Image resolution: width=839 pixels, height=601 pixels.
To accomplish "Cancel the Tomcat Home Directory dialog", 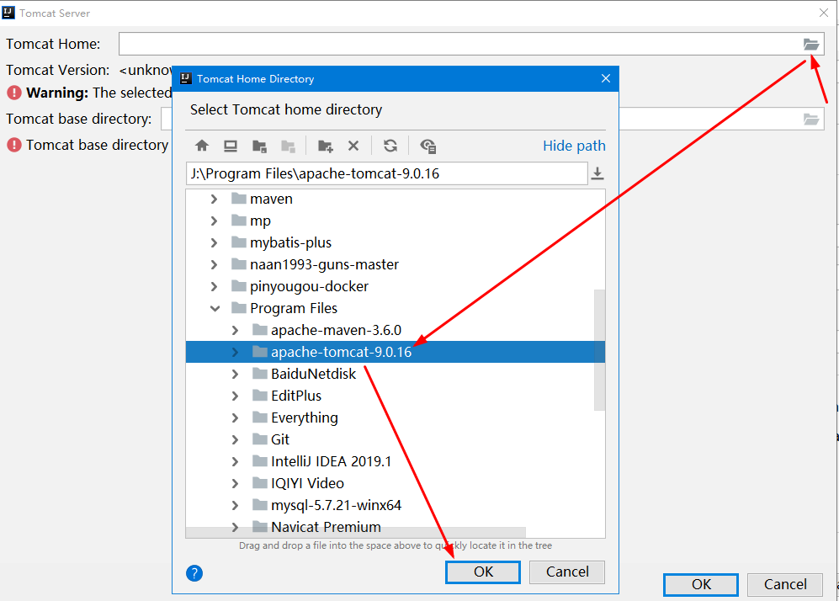I will 567,572.
